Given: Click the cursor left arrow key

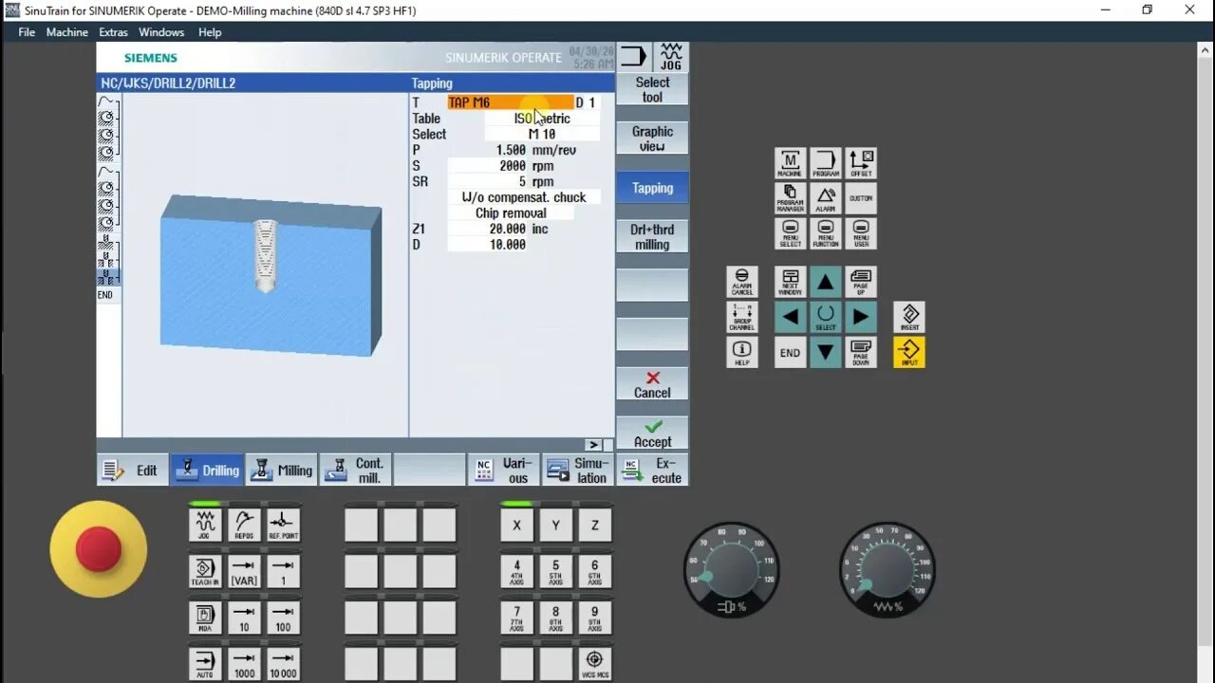Looking at the screenshot, I should pyautogui.click(x=790, y=317).
